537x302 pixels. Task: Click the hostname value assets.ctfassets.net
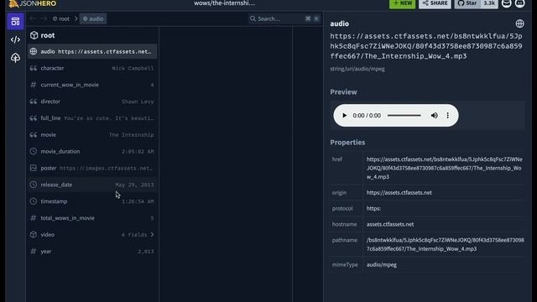point(390,224)
